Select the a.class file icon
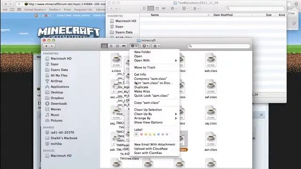301x169 pixels. [116, 61]
